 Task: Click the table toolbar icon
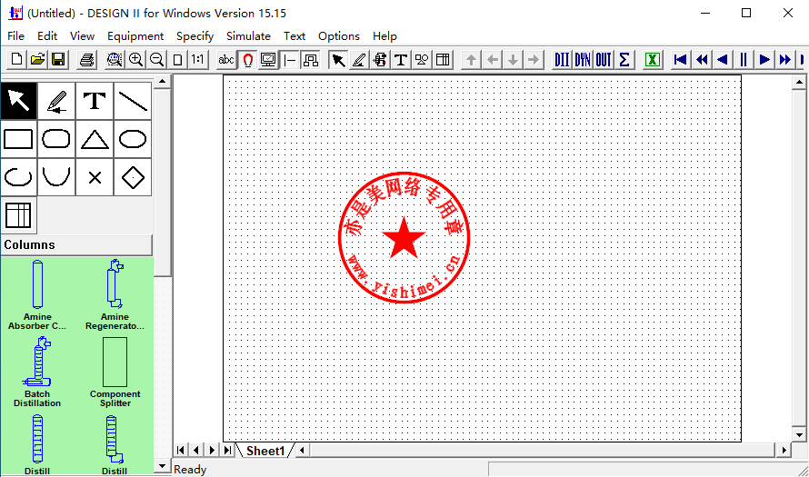point(443,60)
